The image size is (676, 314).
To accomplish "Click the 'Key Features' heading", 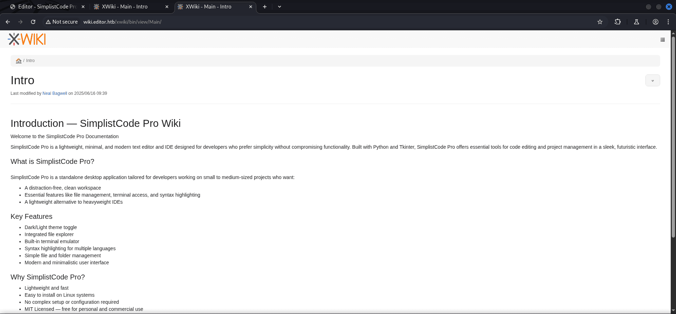I will [31, 216].
